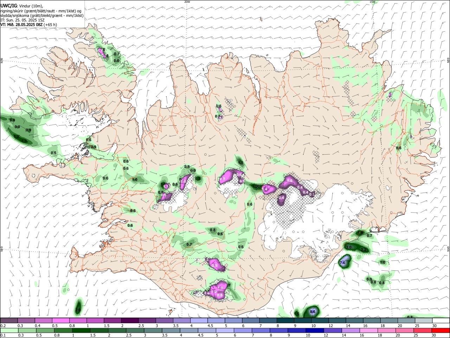Screen dimensions: 450x338
Task: Click the 'VT: Mið. 28.05.2025 08Z (+65 h)' text
Action: 28,25
